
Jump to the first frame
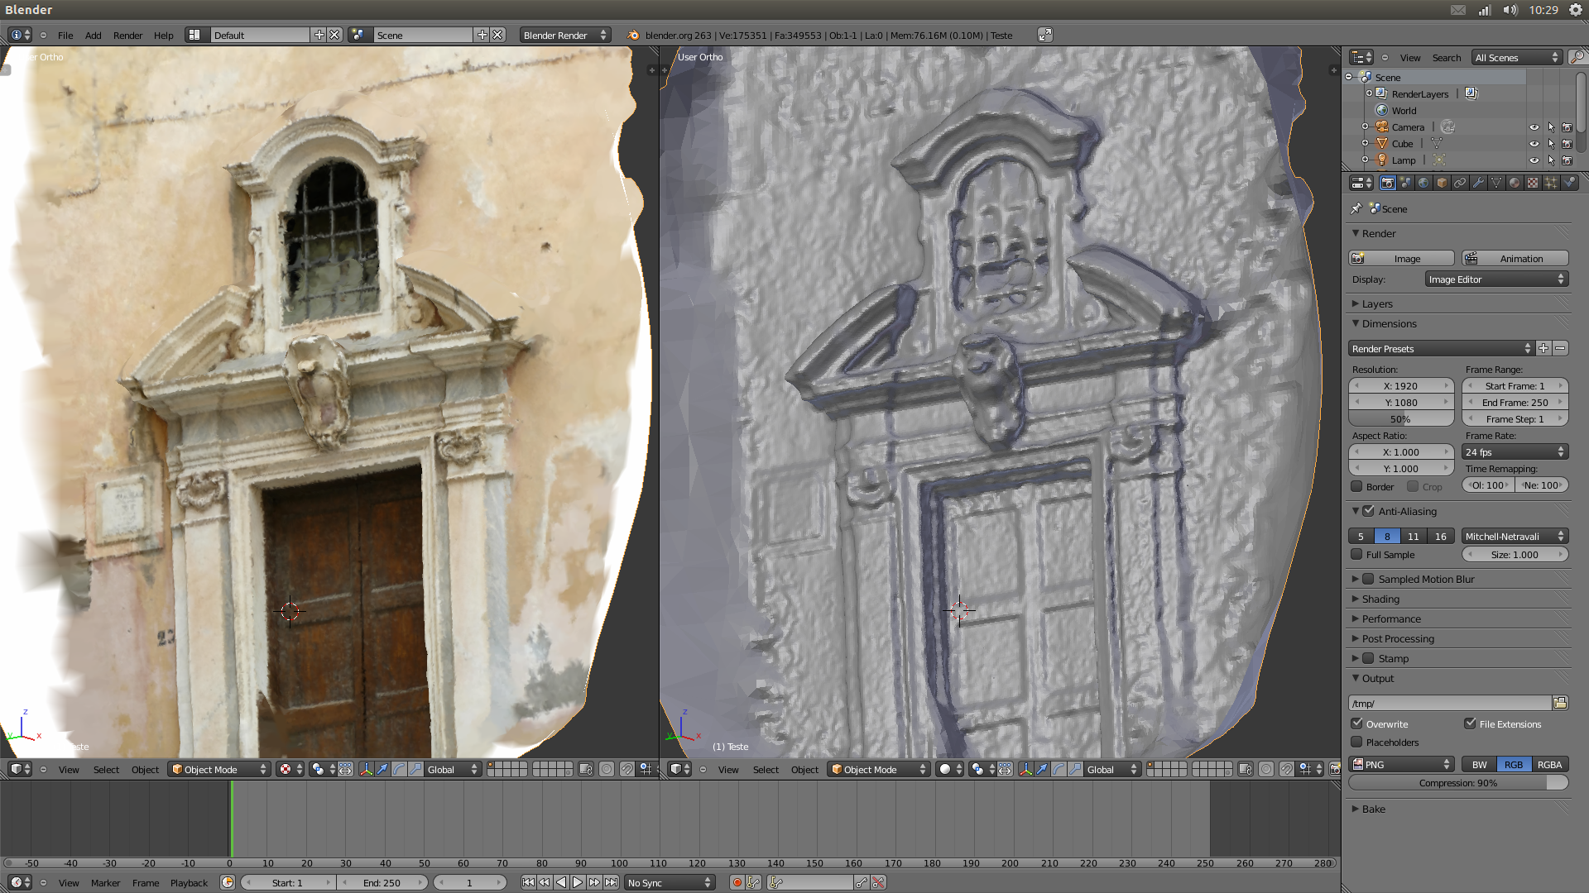528,882
